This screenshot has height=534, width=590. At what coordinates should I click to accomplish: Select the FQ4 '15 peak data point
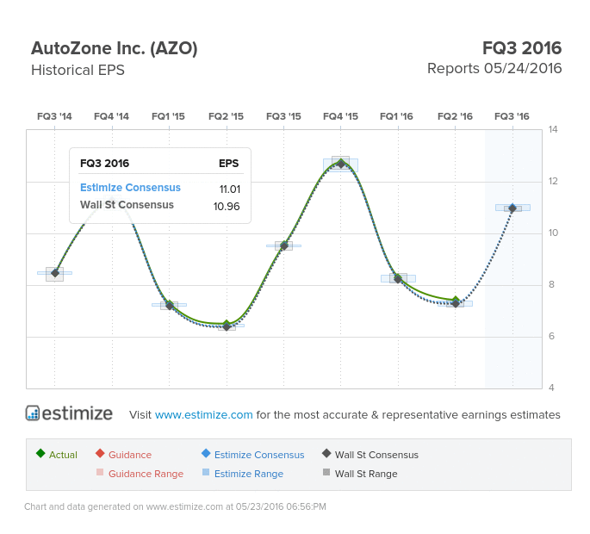coord(341,164)
